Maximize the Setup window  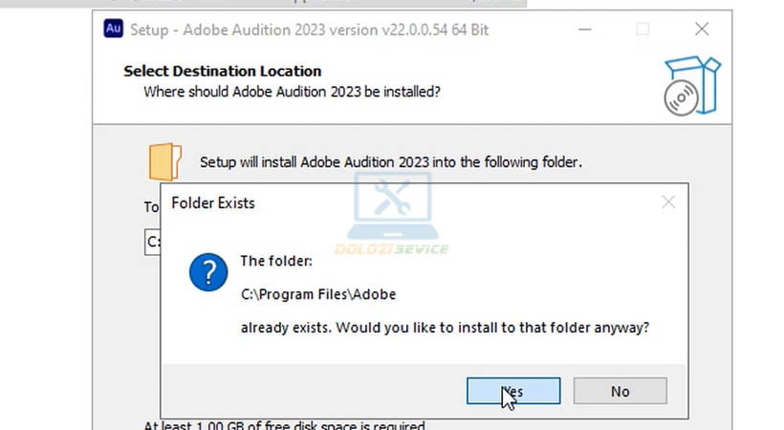pos(642,30)
